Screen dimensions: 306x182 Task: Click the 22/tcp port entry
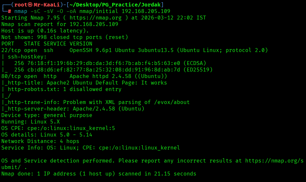9,50
